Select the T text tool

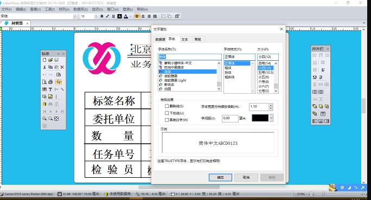pos(50,89)
